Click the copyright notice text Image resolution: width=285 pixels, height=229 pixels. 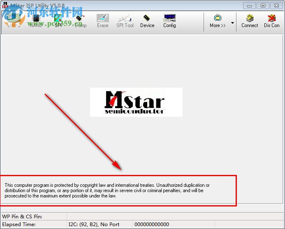[x=107, y=190]
